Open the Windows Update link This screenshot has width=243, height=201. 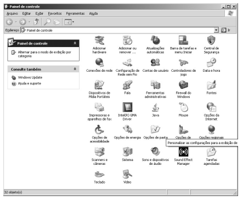pyautogui.click(x=30, y=77)
